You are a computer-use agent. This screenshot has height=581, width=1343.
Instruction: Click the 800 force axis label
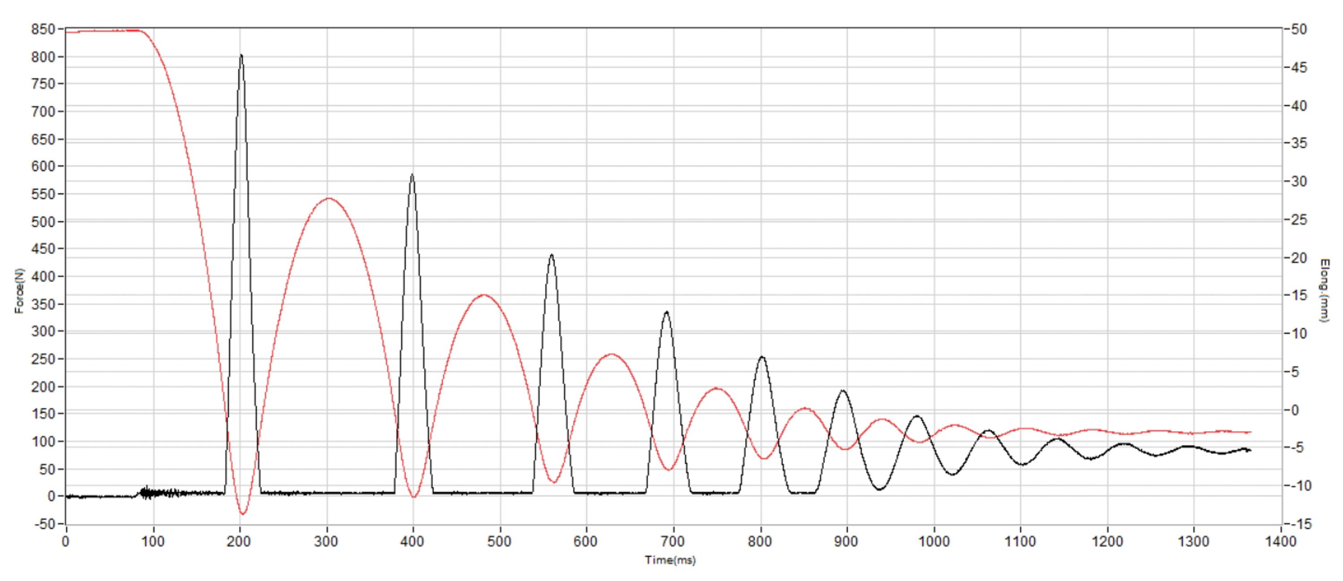click(x=43, y=57)
